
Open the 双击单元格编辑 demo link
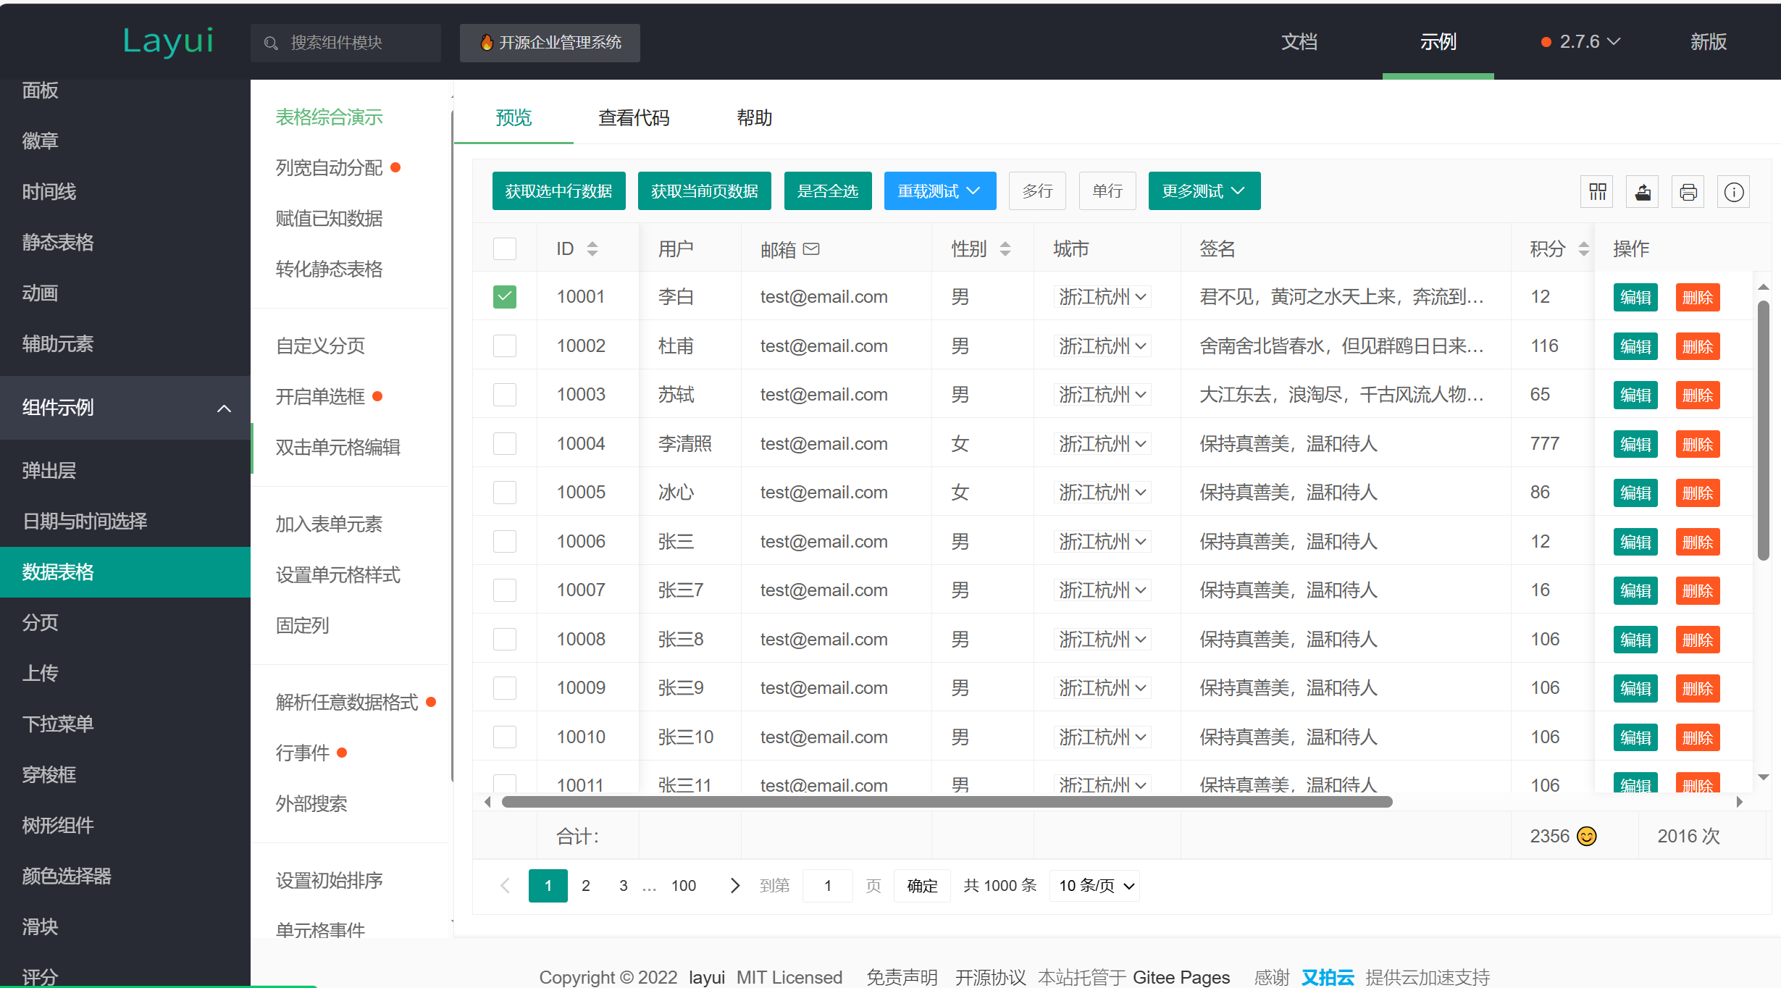[x=339, y=447]
